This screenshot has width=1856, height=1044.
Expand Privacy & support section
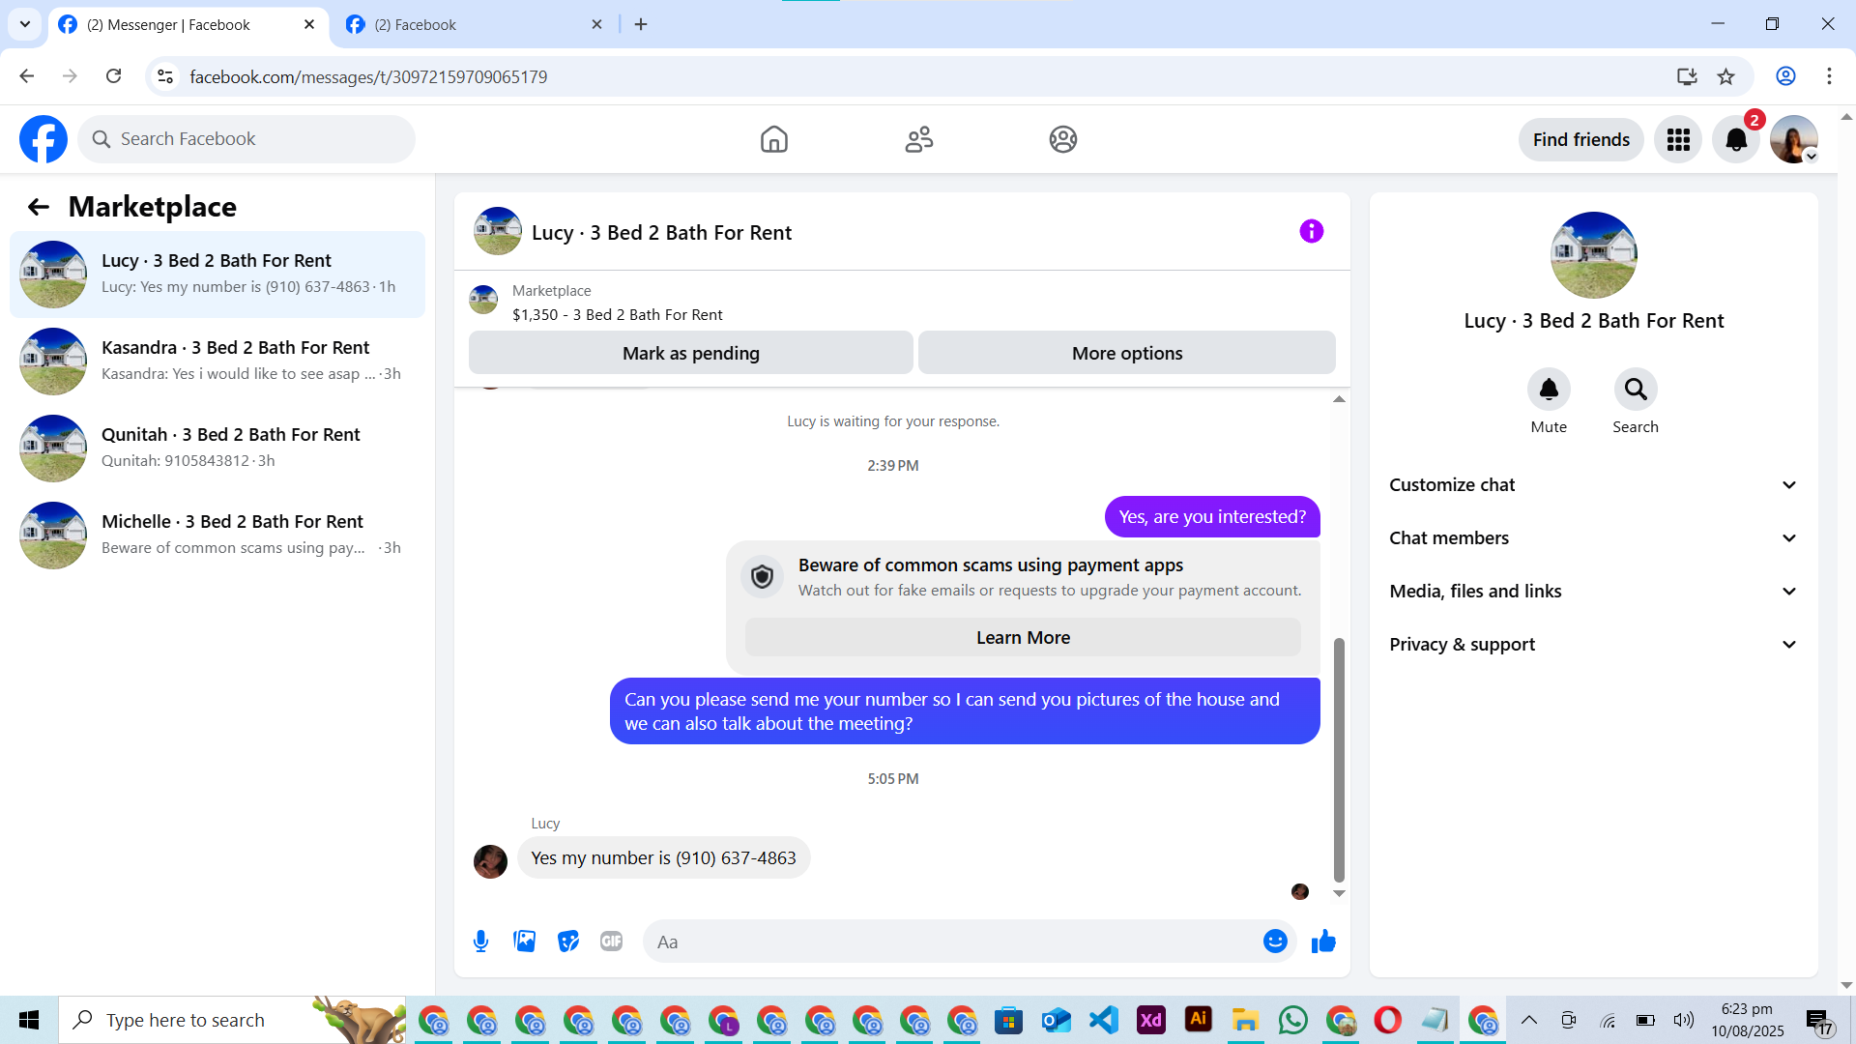[1593, 644]
